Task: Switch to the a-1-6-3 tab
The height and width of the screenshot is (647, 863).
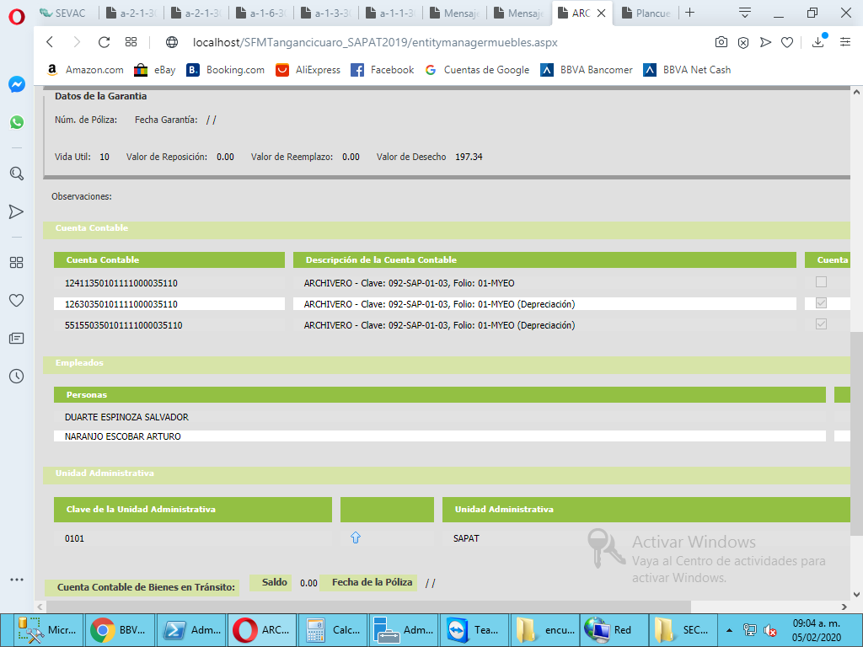Action: click(x=261, y=13)
